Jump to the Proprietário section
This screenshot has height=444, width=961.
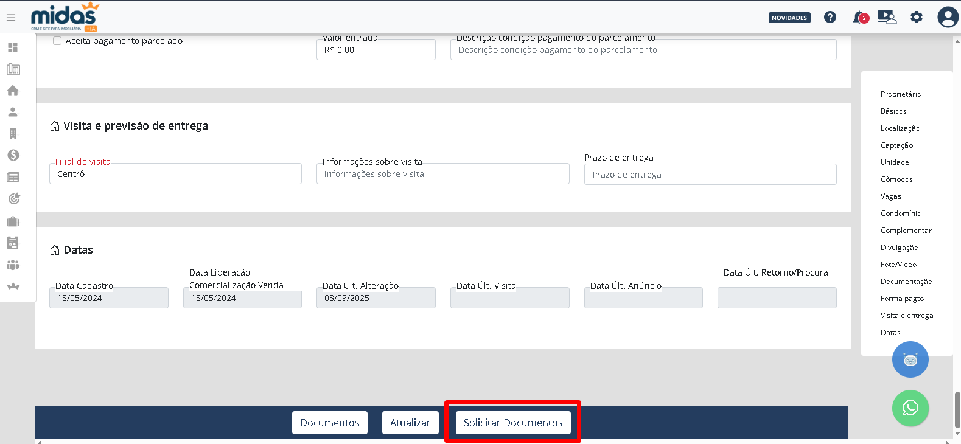tap(901, 94)
